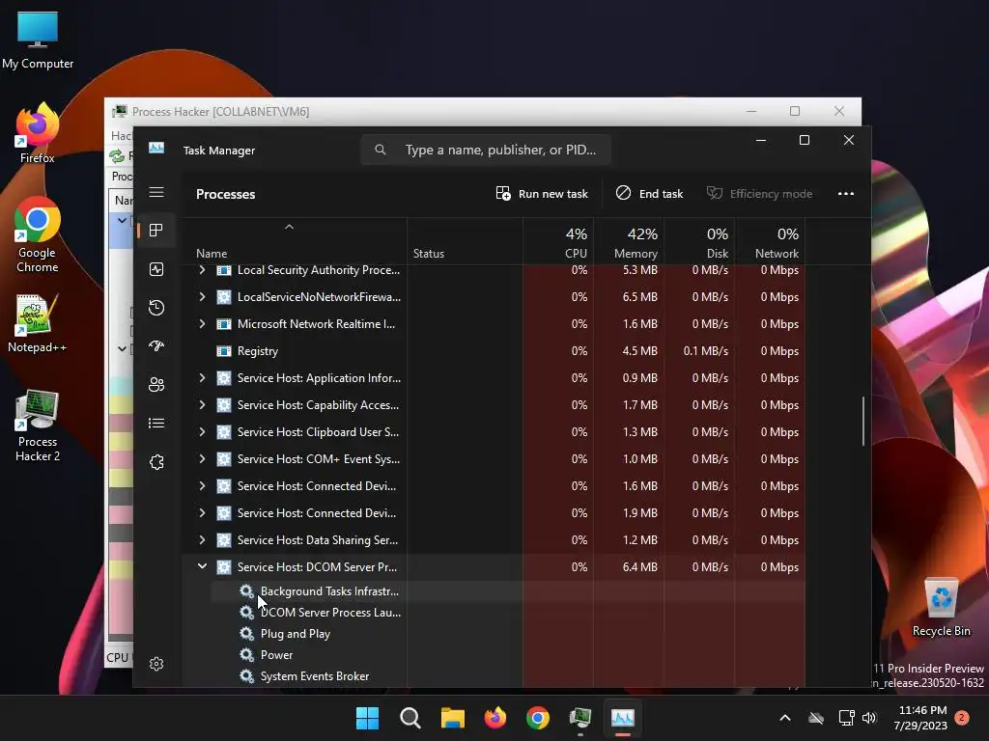Open the Users page in sidebar

pos(156,384)
